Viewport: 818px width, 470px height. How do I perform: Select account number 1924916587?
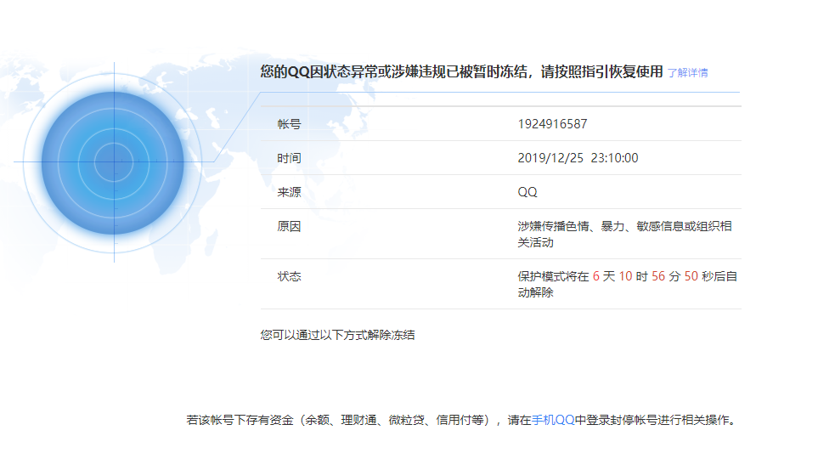(552, 124)
